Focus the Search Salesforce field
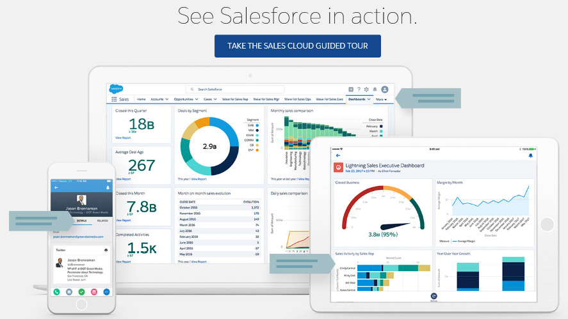568x319 pixels. (x=235, y=89)
